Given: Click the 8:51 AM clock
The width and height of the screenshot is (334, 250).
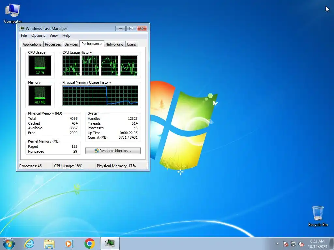Looking at the screenshot, I should 317,241.
